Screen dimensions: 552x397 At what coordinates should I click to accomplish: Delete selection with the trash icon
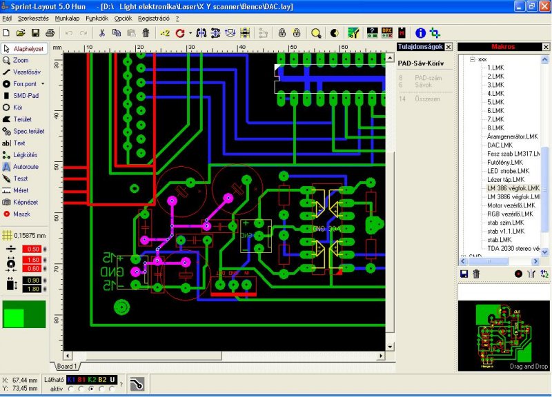[146, 33]
